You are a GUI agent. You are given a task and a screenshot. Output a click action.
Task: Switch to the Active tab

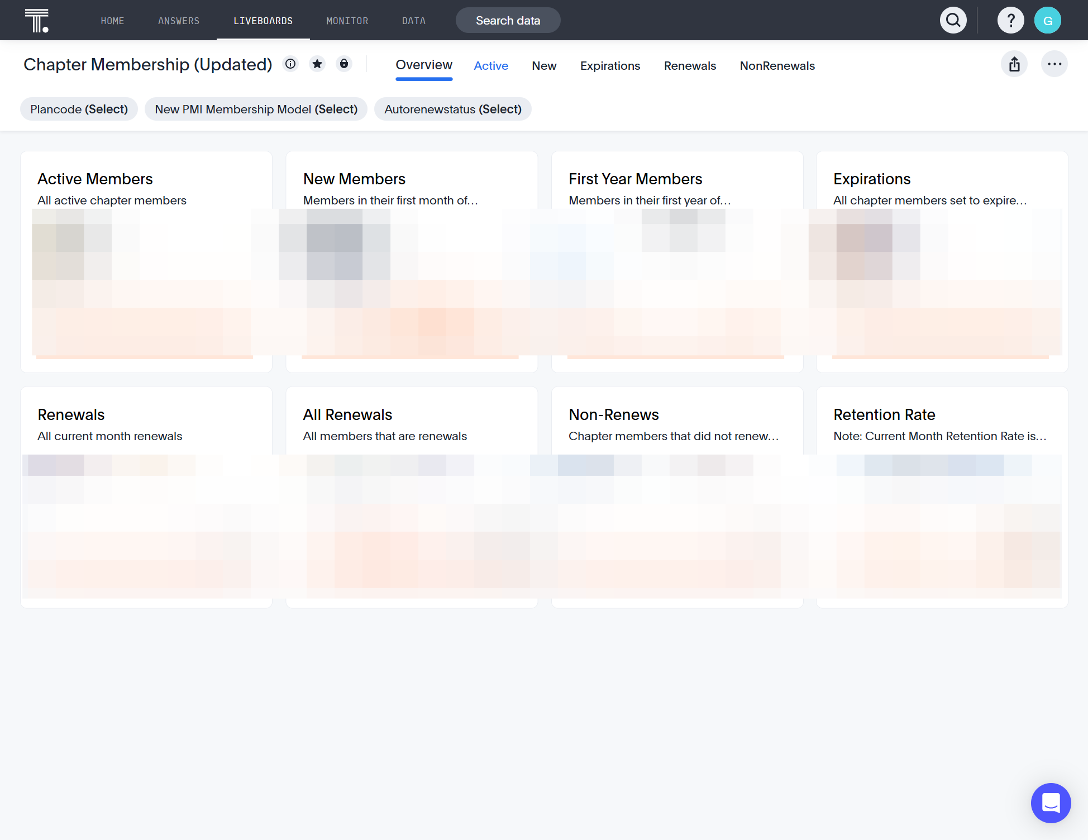point(491,66)
